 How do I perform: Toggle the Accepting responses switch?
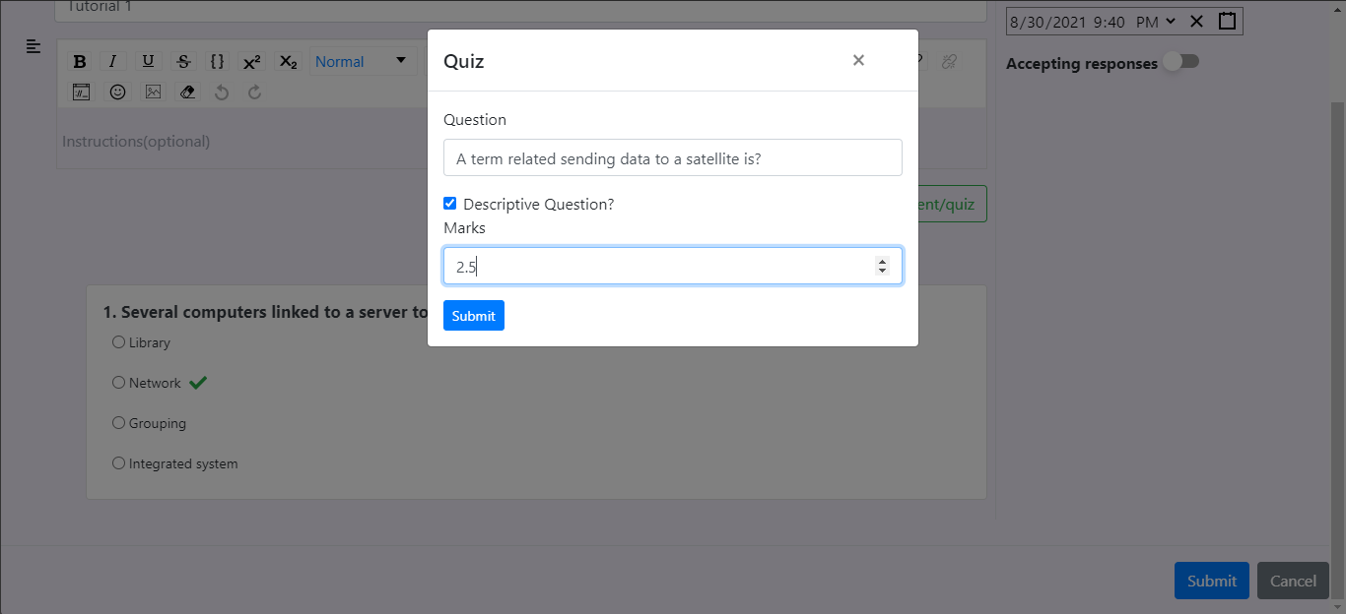(x=1180, y=62)
